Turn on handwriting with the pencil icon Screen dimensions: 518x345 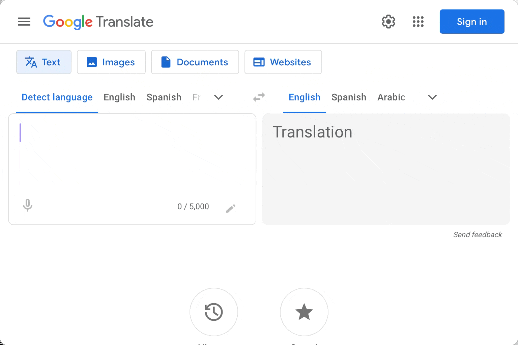point(231,209)
